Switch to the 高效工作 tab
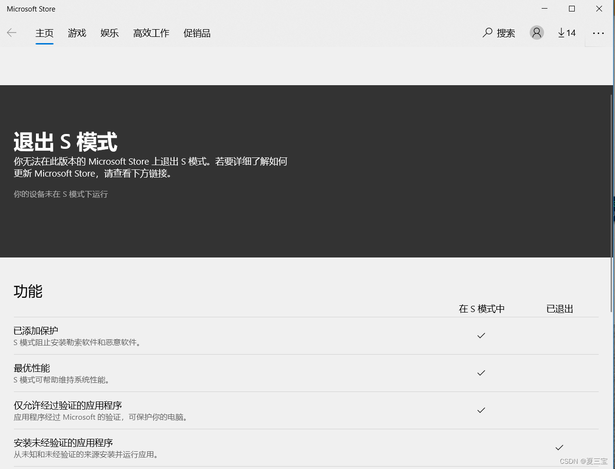Viewport: 615px width, 469px height. (151, 33)
